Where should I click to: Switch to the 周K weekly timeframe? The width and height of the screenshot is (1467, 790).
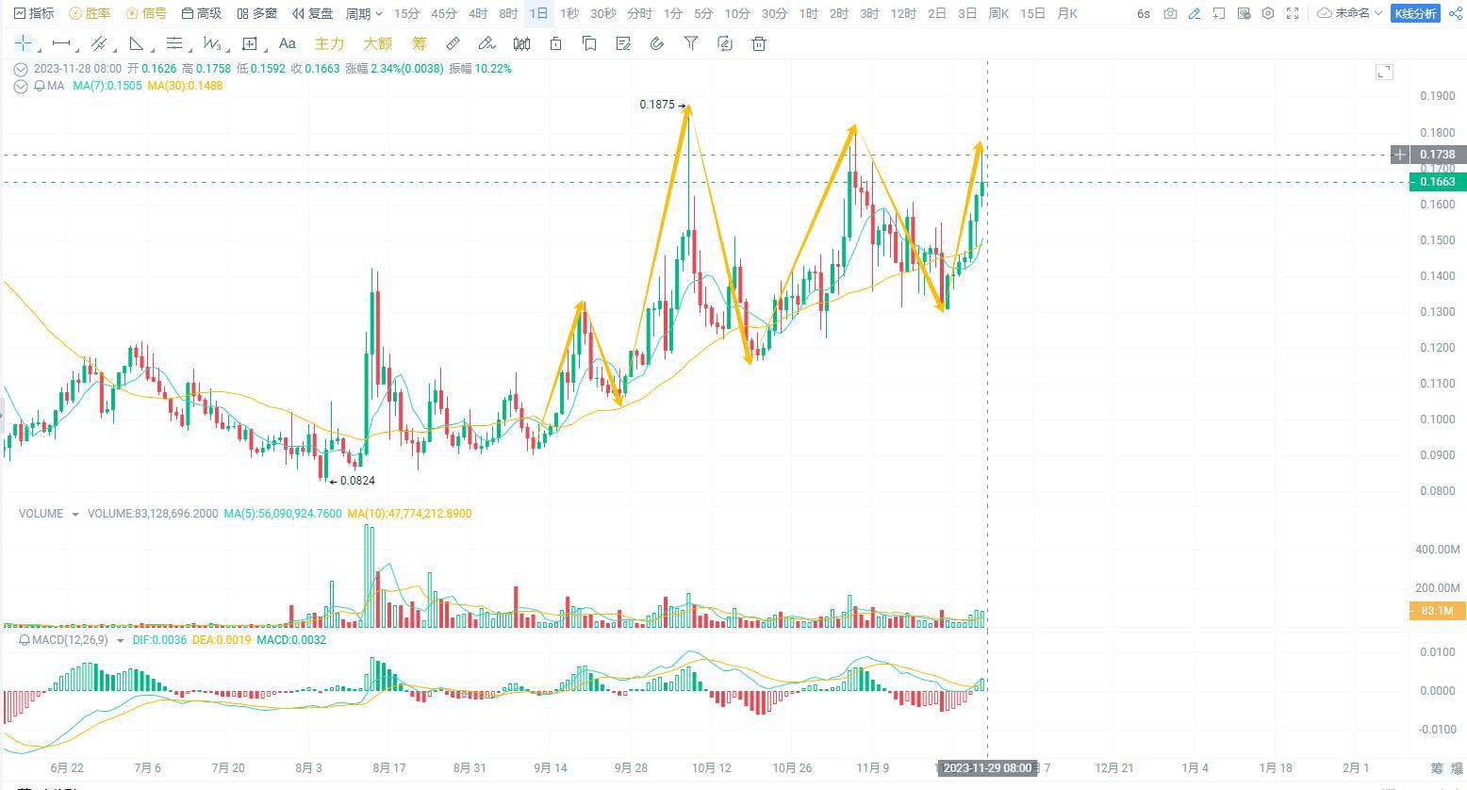coord(998,13)
